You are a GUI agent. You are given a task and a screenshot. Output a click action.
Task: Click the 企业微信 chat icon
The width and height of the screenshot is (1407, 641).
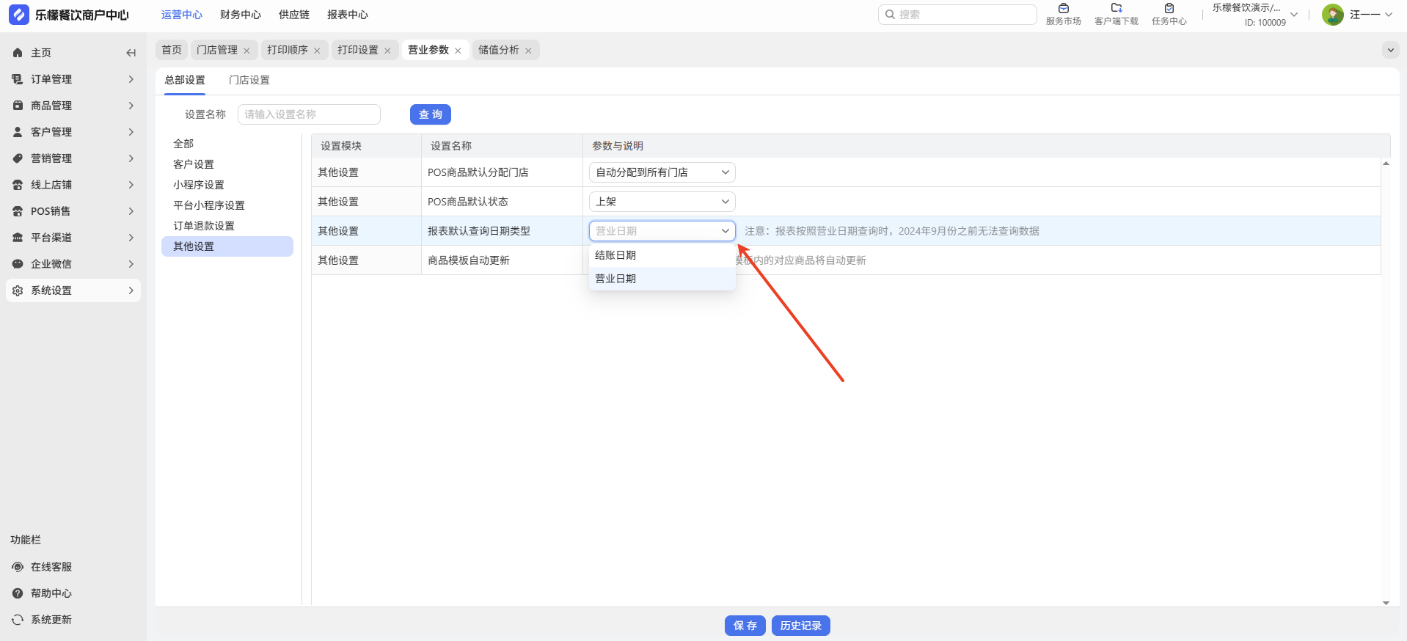(18, 264)
